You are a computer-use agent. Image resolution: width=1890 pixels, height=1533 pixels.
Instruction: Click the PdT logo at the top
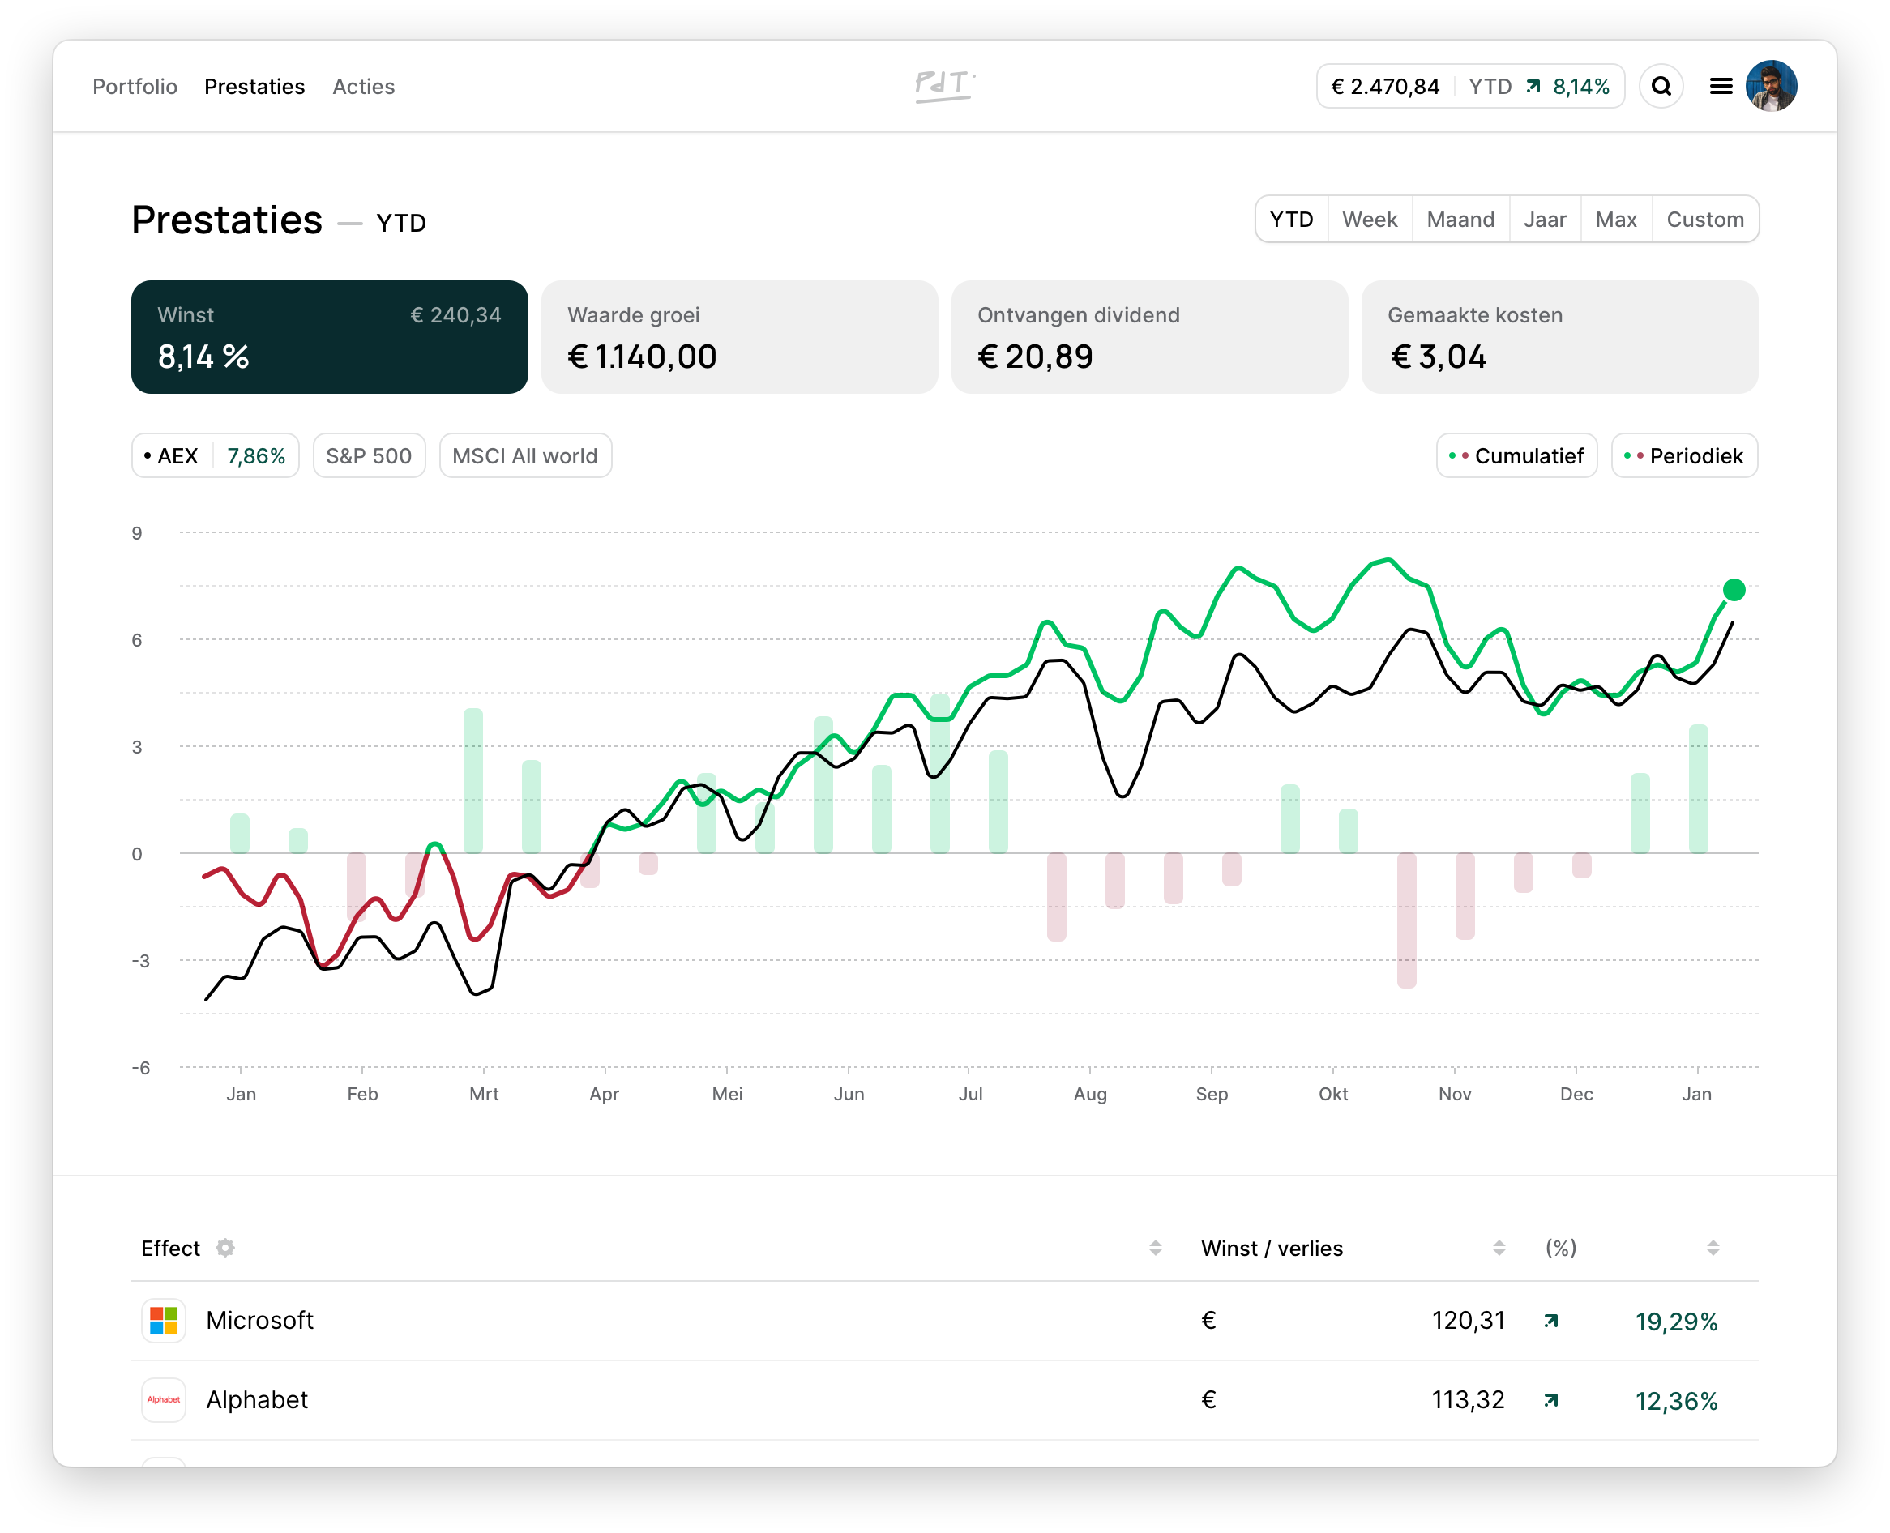click(x=945, y=86)
